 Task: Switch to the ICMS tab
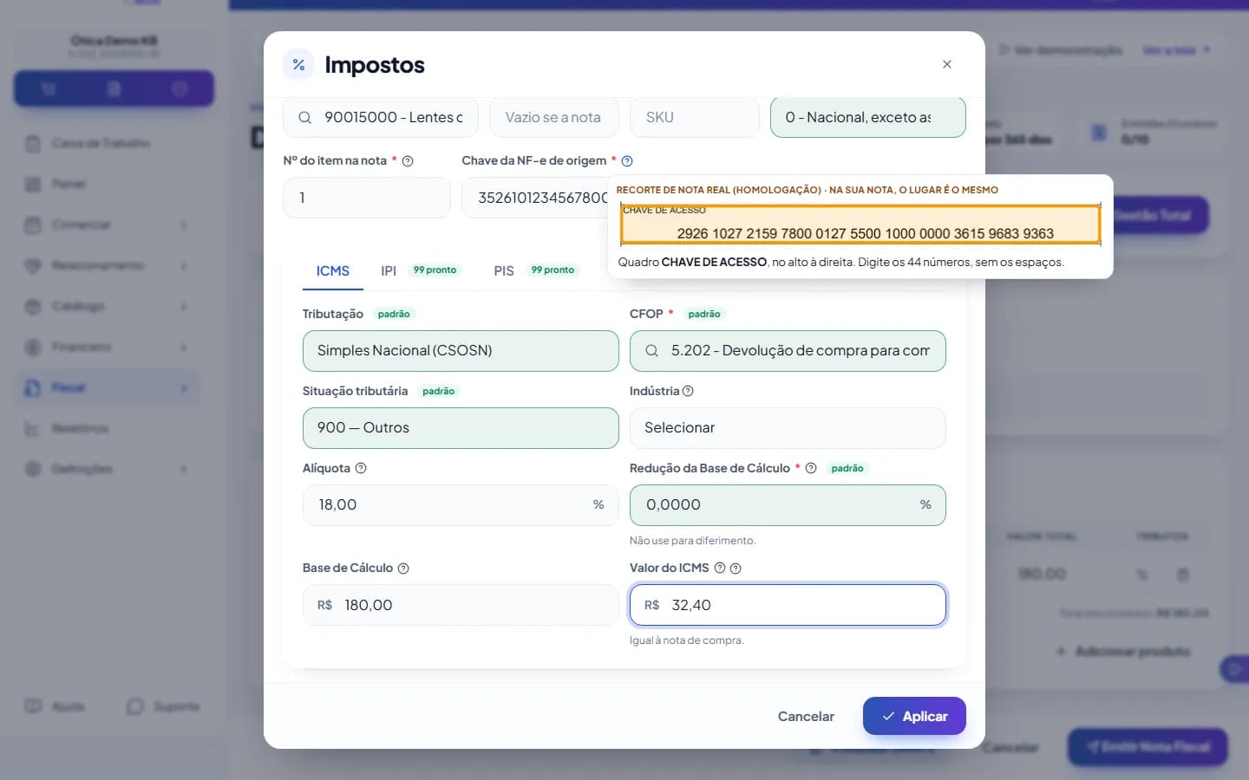click(x=333, y=271)
